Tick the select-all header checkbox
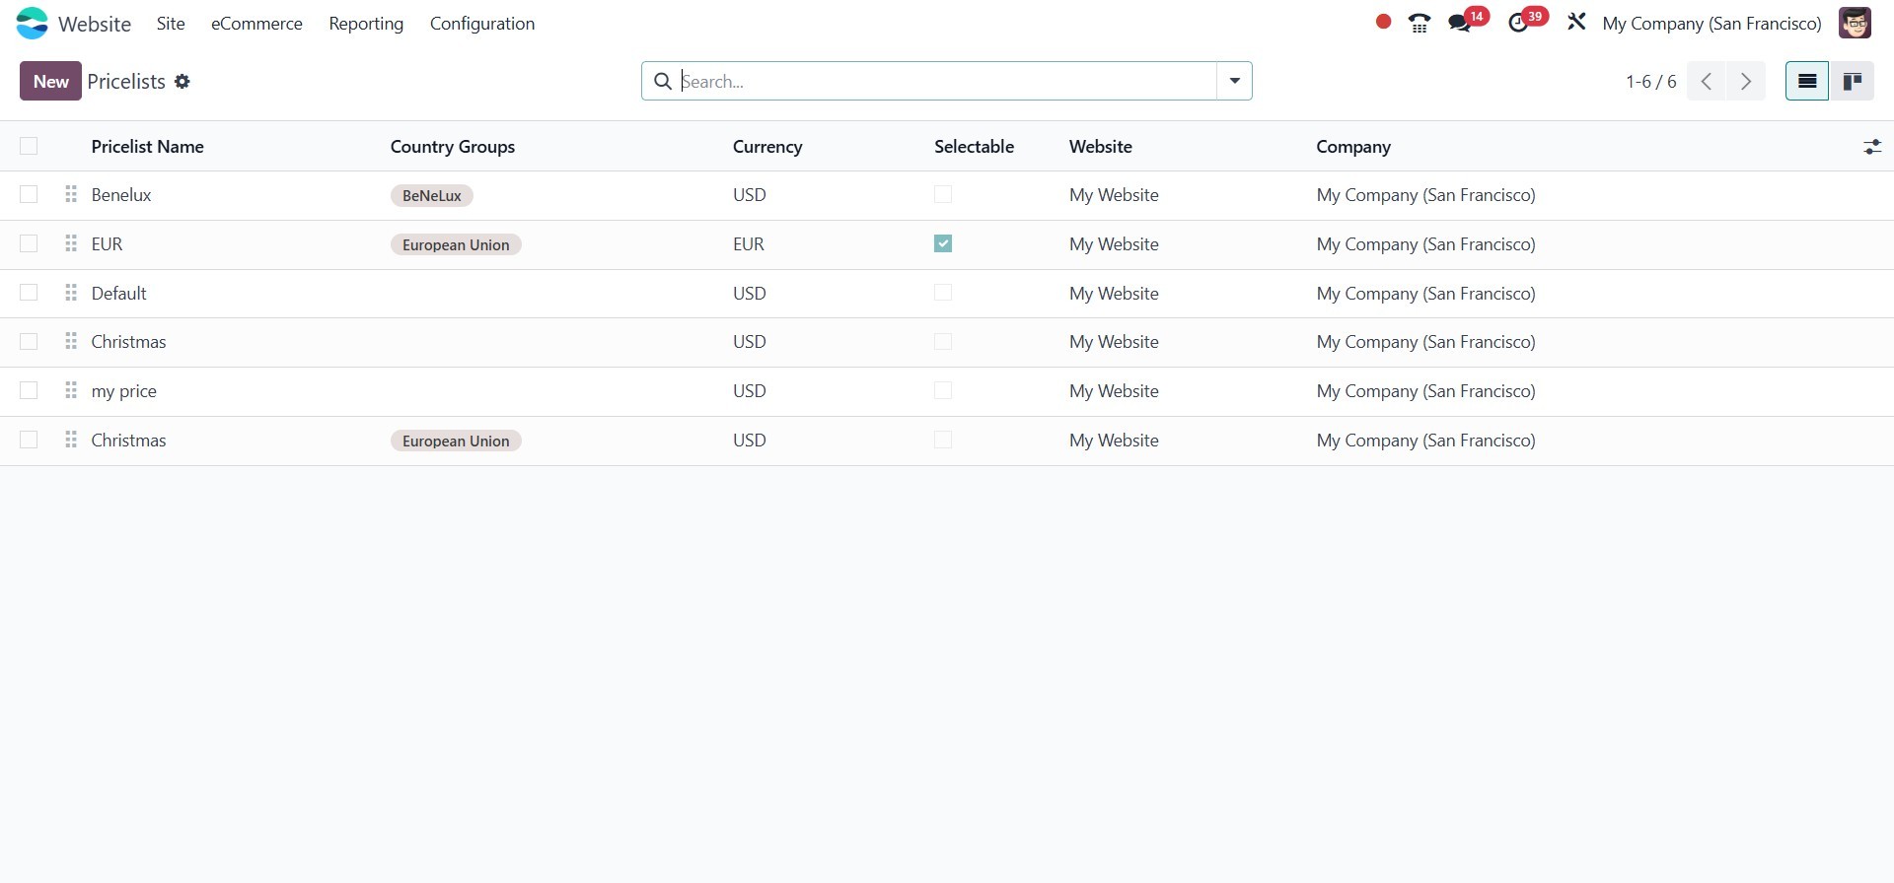Screen dimensions: 1894x883 (29, 147)
